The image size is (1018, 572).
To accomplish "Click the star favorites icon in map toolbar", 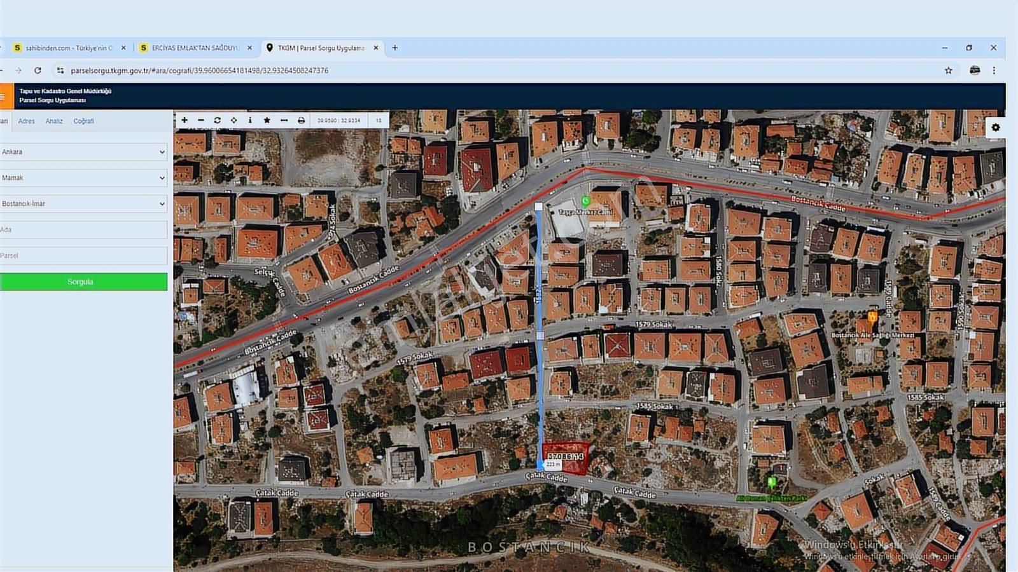I will (267, 120).
